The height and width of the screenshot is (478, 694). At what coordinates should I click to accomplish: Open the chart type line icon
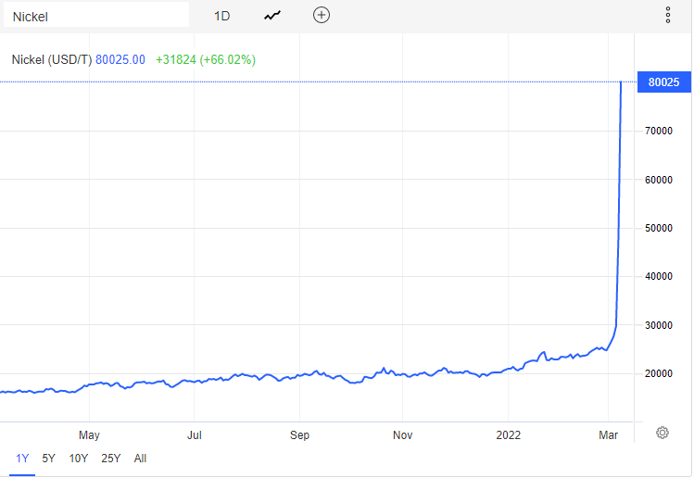click(272, 16)
